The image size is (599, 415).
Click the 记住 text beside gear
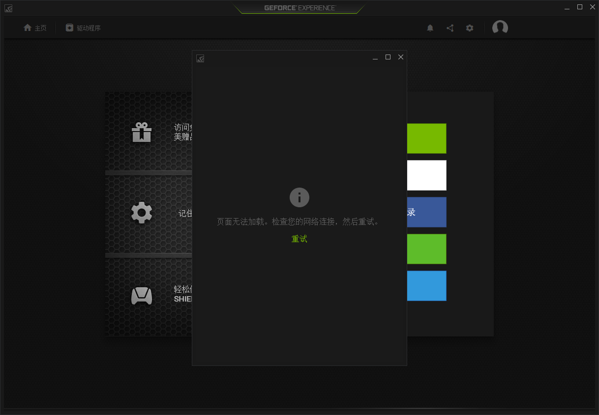(x=185, y=213)
